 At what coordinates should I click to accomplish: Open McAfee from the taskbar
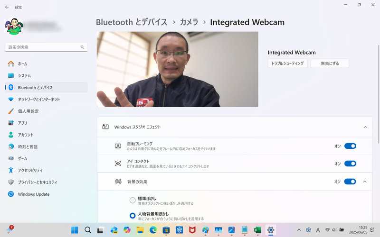[x=192, y=230]
